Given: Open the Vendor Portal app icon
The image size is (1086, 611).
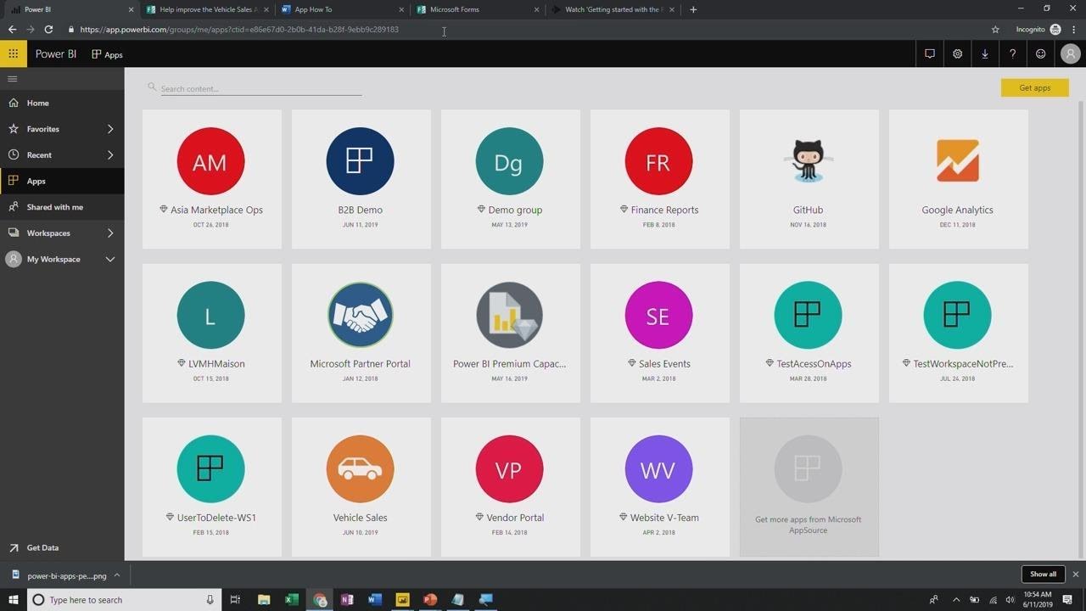Looking at the screenshot, I should (x=509, y=468).
